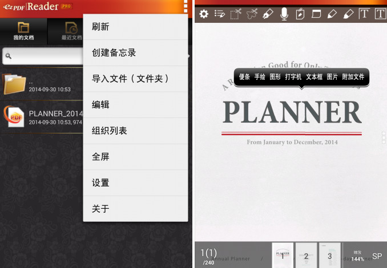Open the annotation list icon
387x268 pixels.
tap(220, 14)
